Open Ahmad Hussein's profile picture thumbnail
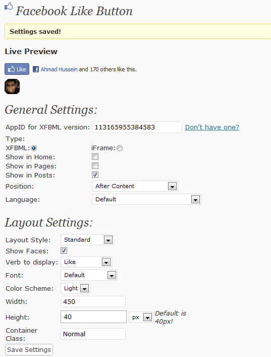The width and height of the screenshot is (271, 357). [12, 86]
